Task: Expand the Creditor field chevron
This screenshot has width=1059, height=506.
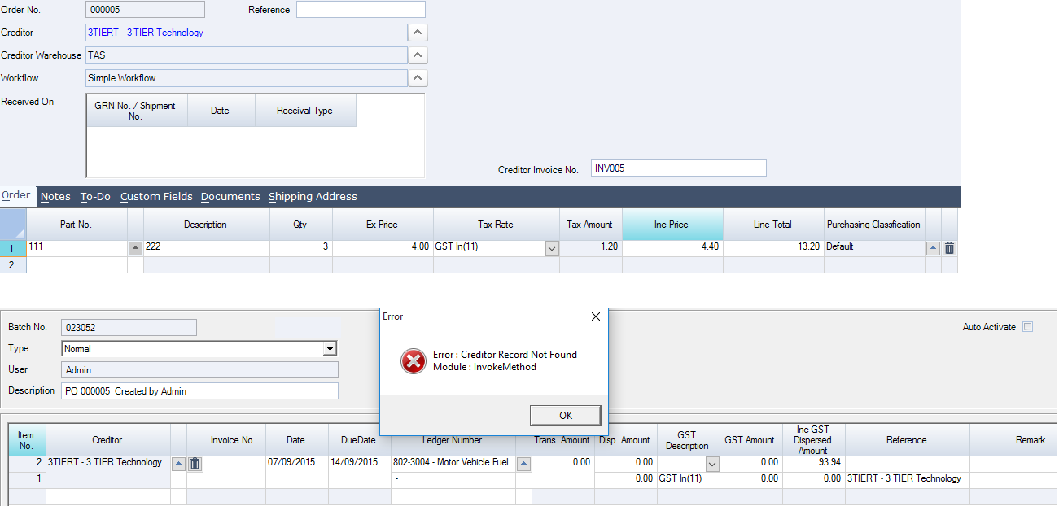Action: 417,33
